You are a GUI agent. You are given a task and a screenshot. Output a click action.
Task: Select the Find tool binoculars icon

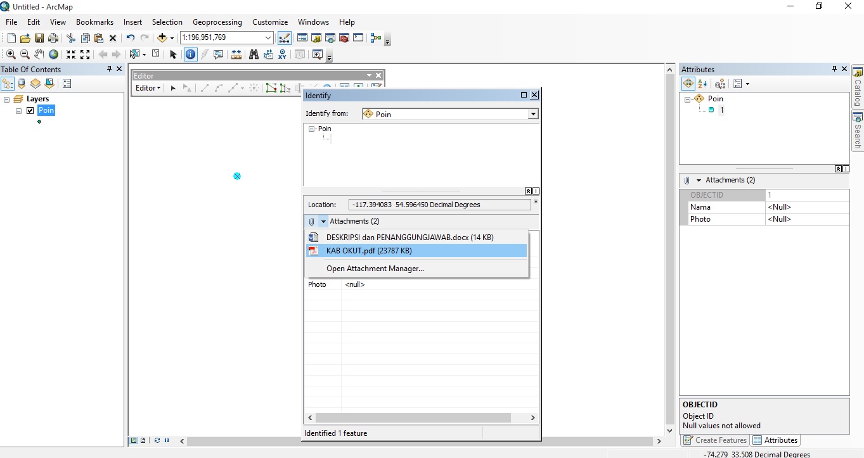coord(254,54)
